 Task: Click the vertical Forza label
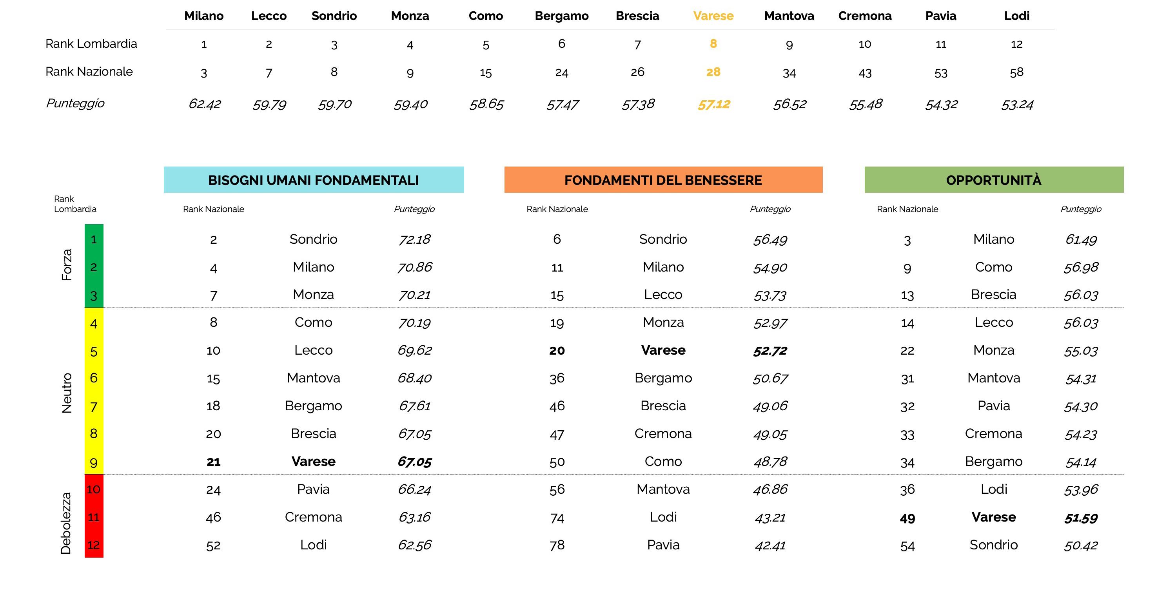tap(67, 265)
